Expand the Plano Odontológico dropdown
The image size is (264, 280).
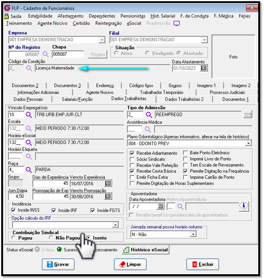[249, 143]
